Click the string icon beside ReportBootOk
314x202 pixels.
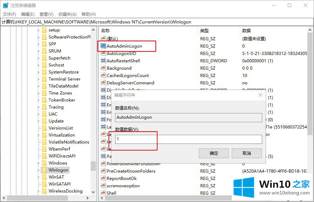click(x=103, y=179)
